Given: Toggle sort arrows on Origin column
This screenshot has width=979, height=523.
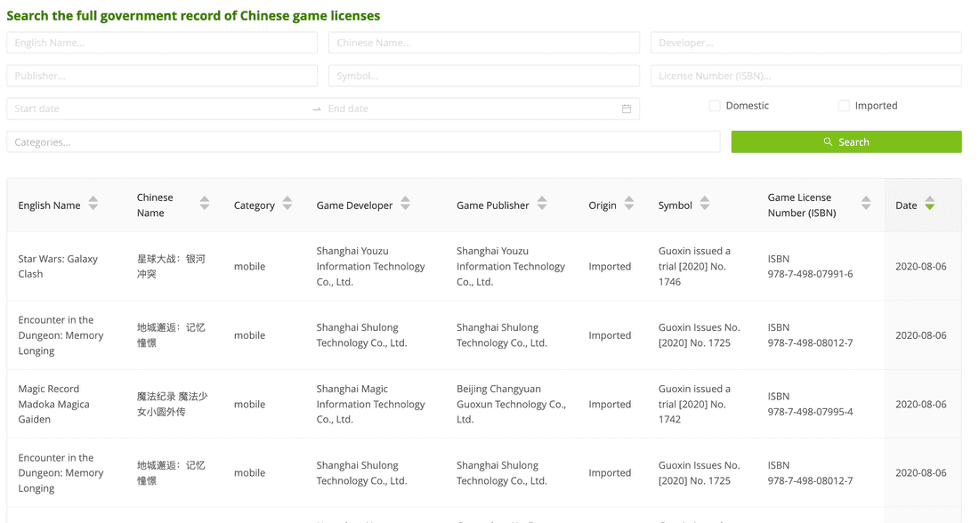Looking at the screenshot, I should tap(628, 205).
